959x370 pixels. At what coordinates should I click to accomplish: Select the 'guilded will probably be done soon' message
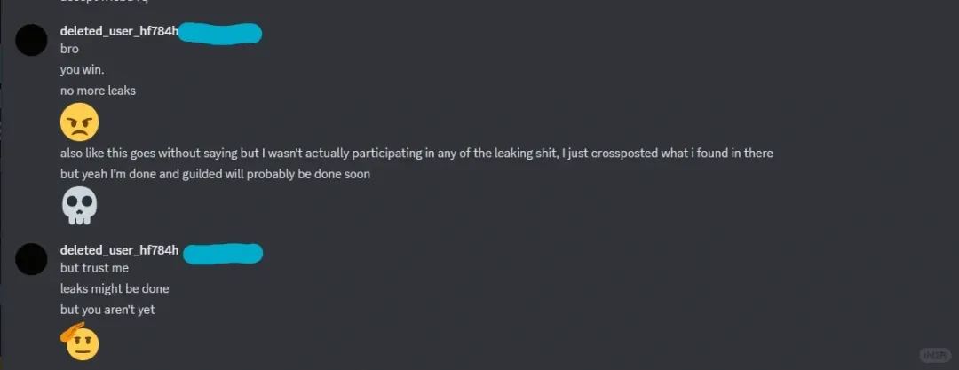(x=215, y=174)
